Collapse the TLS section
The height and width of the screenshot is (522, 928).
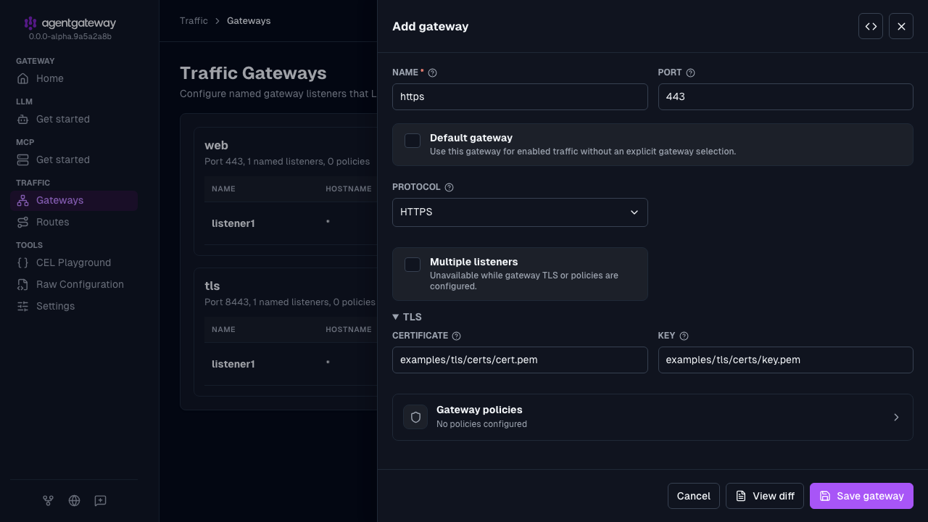[x=407, y=317]
